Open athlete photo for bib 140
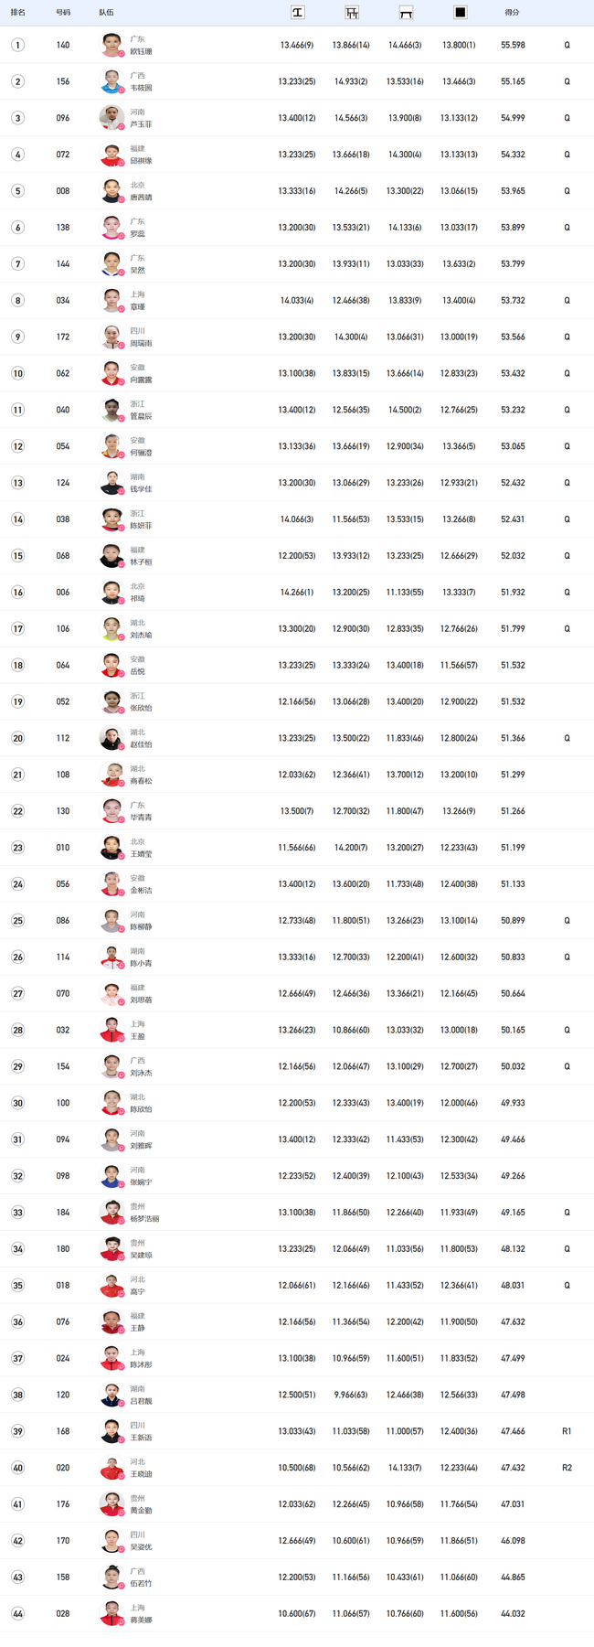 point(111,45)
